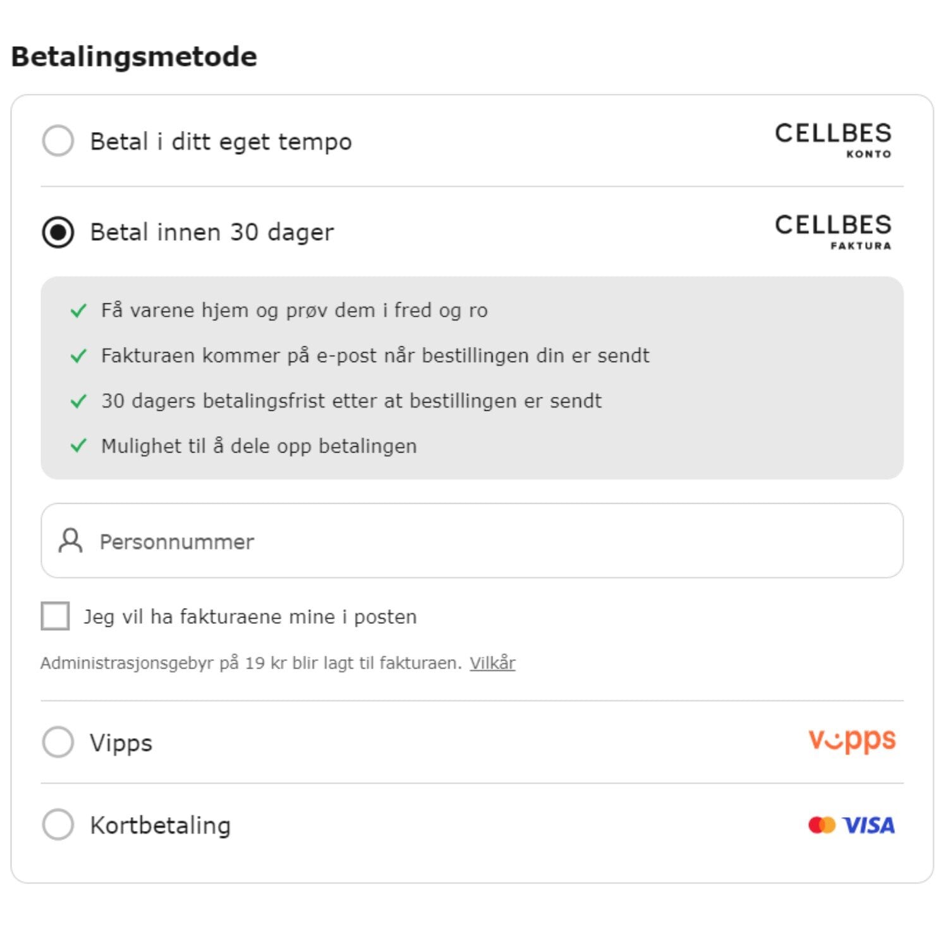The image size is (948, 948).
Task: Choose the Vipps radio button
Action: 58,741
